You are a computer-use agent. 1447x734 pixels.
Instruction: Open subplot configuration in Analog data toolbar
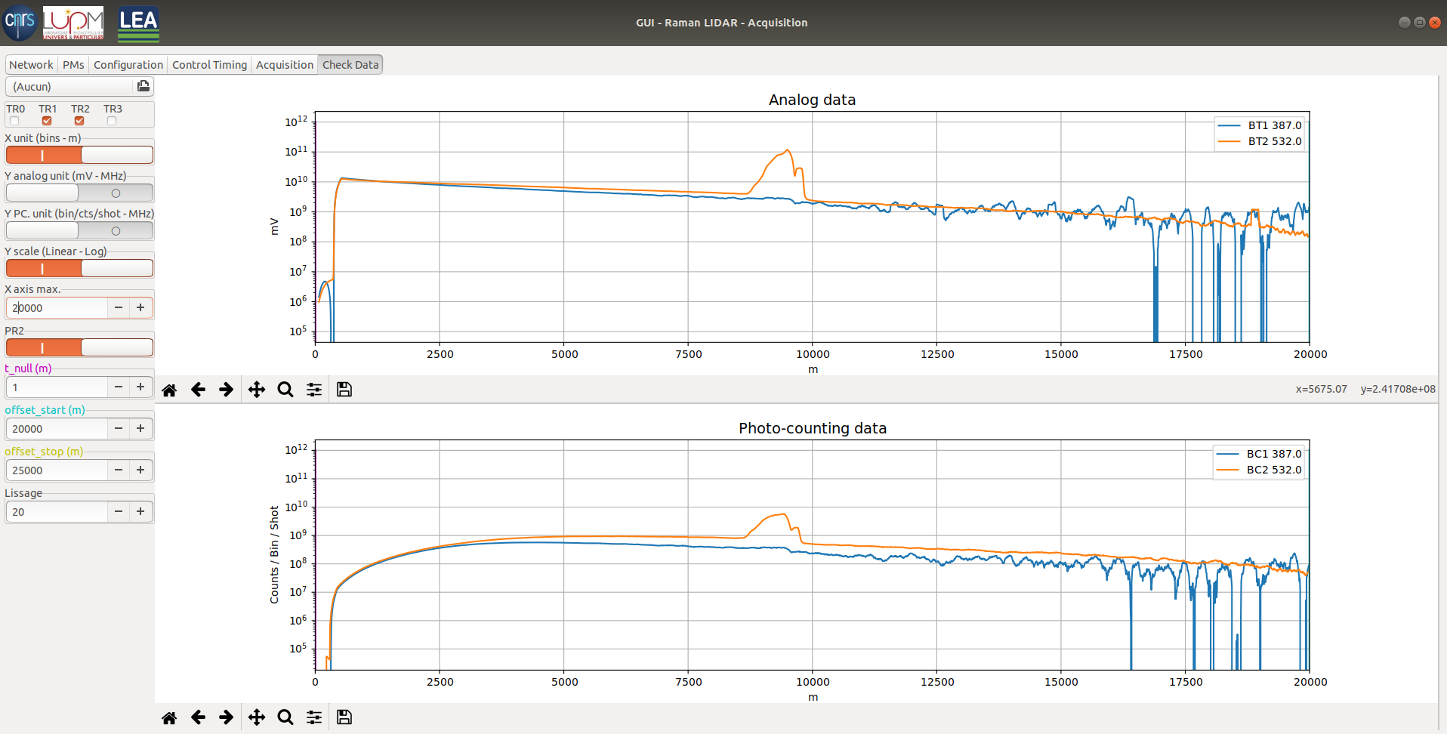314,390
